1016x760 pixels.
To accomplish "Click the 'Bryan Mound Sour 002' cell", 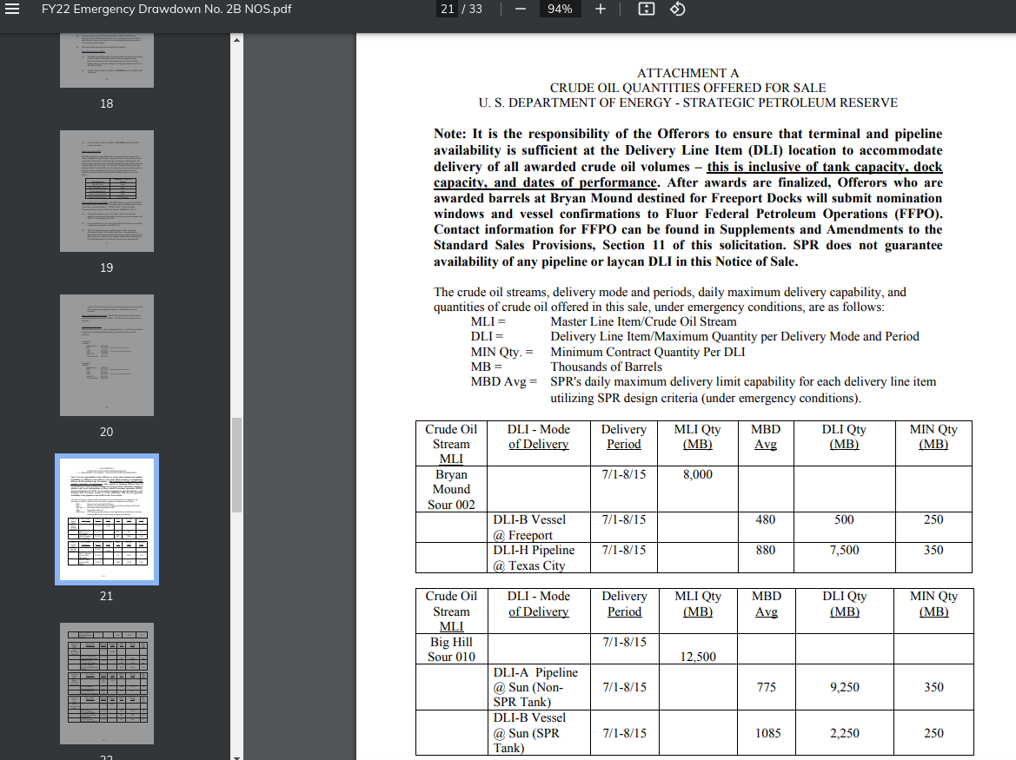I will 451,489.
